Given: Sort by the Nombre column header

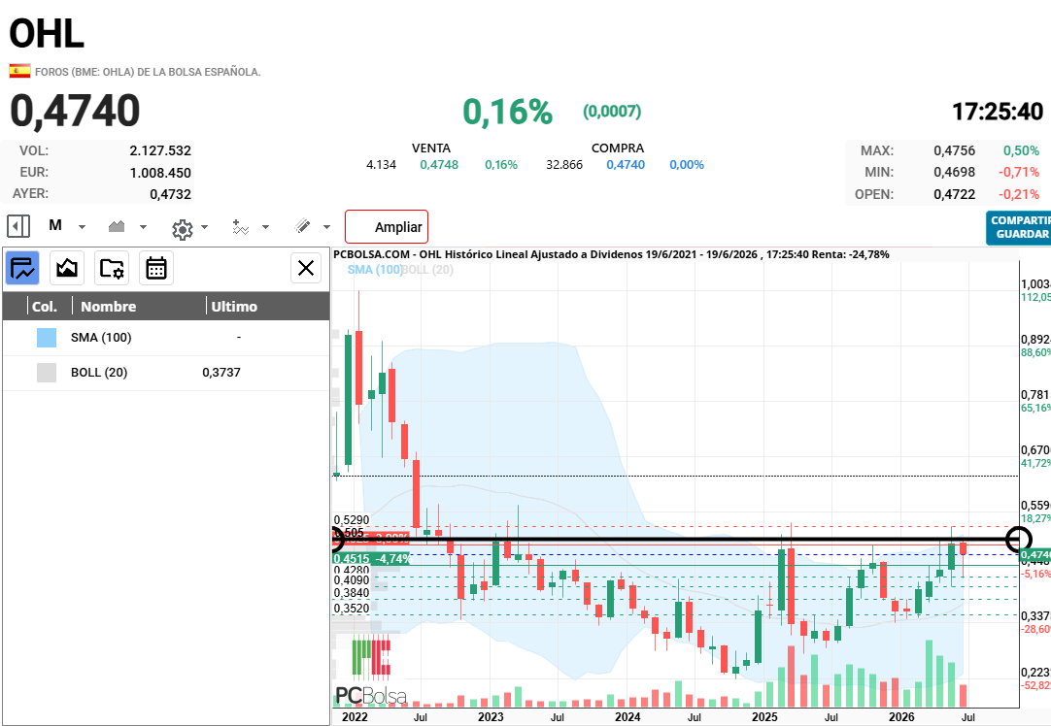Looking at the screenshot, I should point(109,307).
